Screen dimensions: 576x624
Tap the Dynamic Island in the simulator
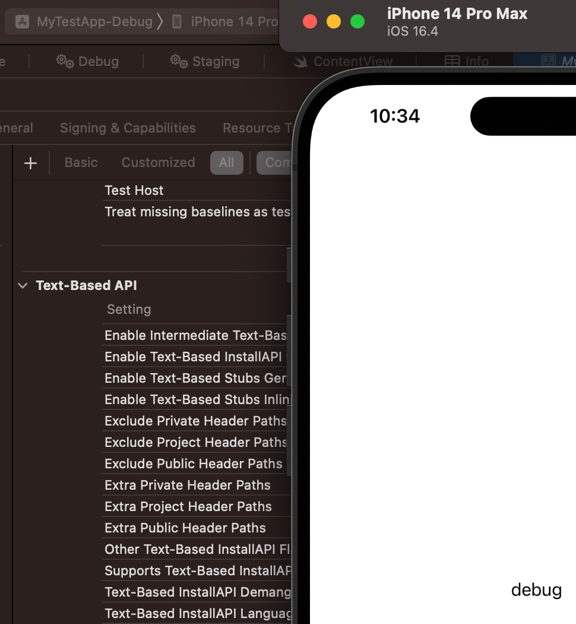pos(523,116)
